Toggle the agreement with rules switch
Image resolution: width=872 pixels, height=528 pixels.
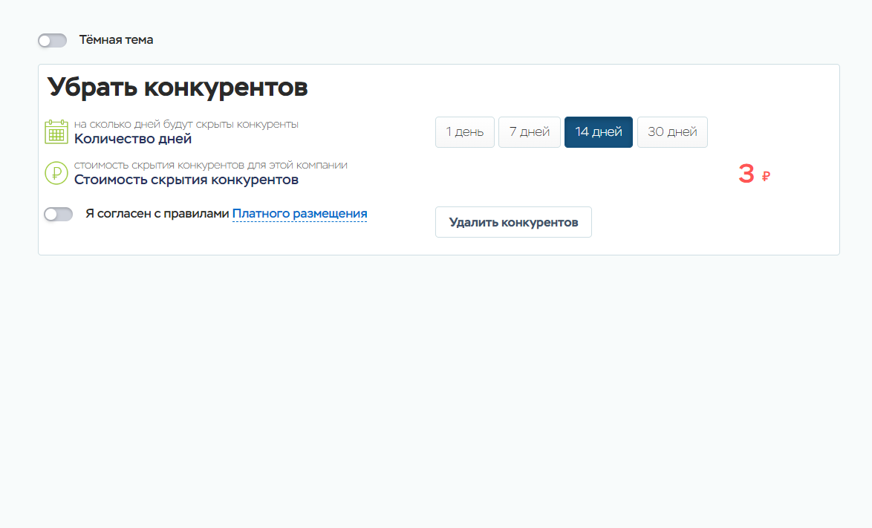coord(58,214)
